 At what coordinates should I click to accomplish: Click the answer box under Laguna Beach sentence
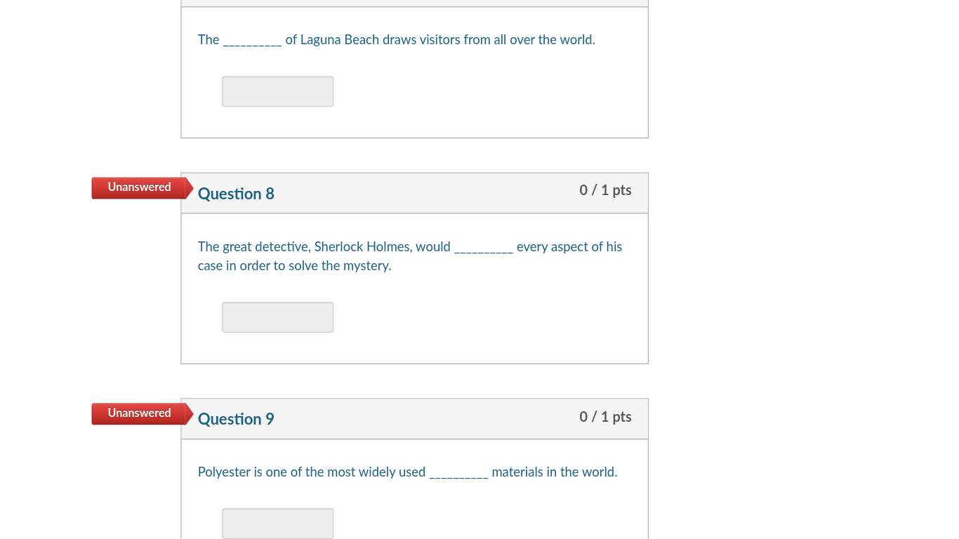point(277,91)
